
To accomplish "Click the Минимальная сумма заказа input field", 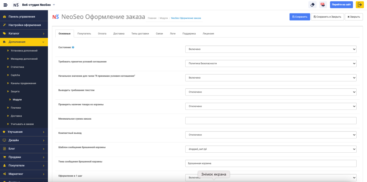I will click(271, 121).
